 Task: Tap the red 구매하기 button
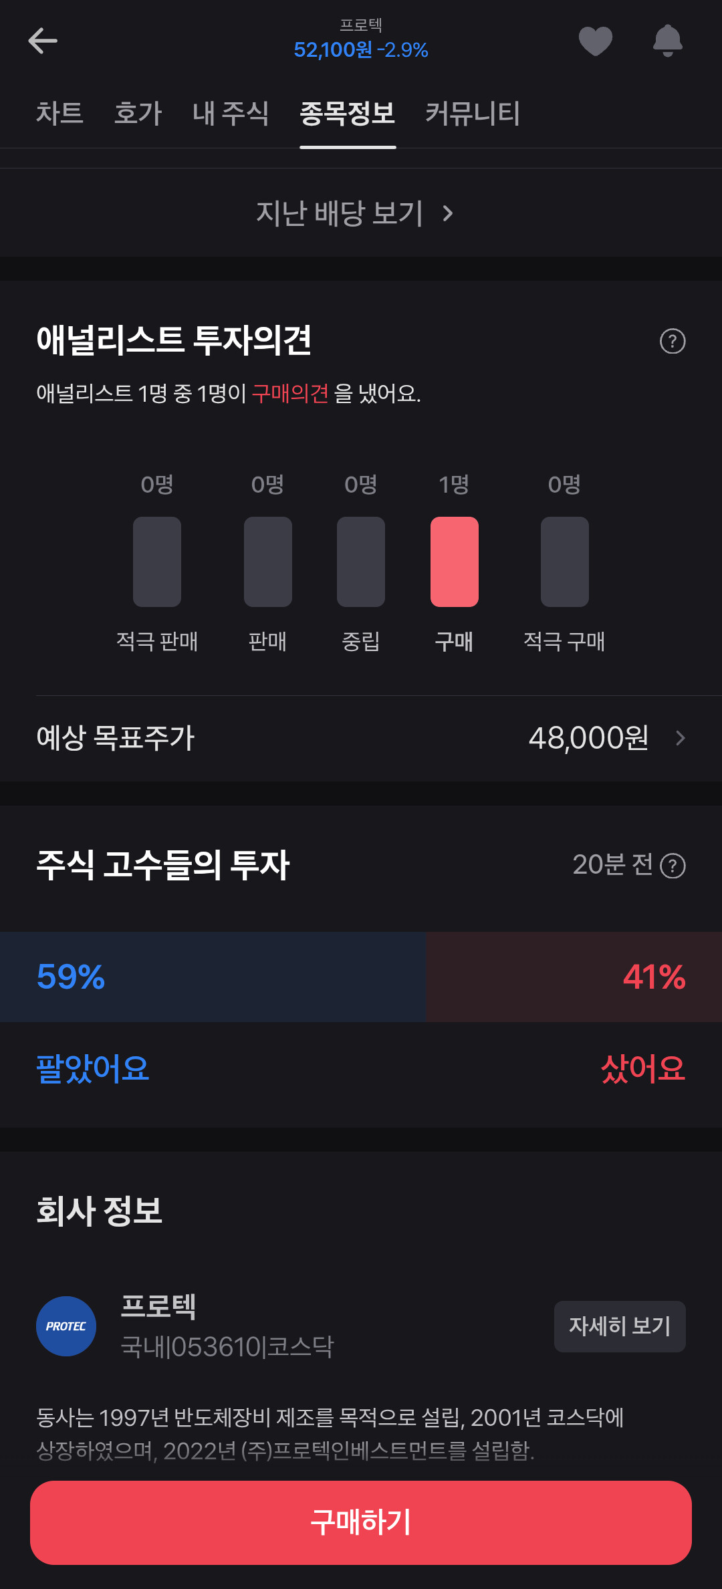[361, 1522]
